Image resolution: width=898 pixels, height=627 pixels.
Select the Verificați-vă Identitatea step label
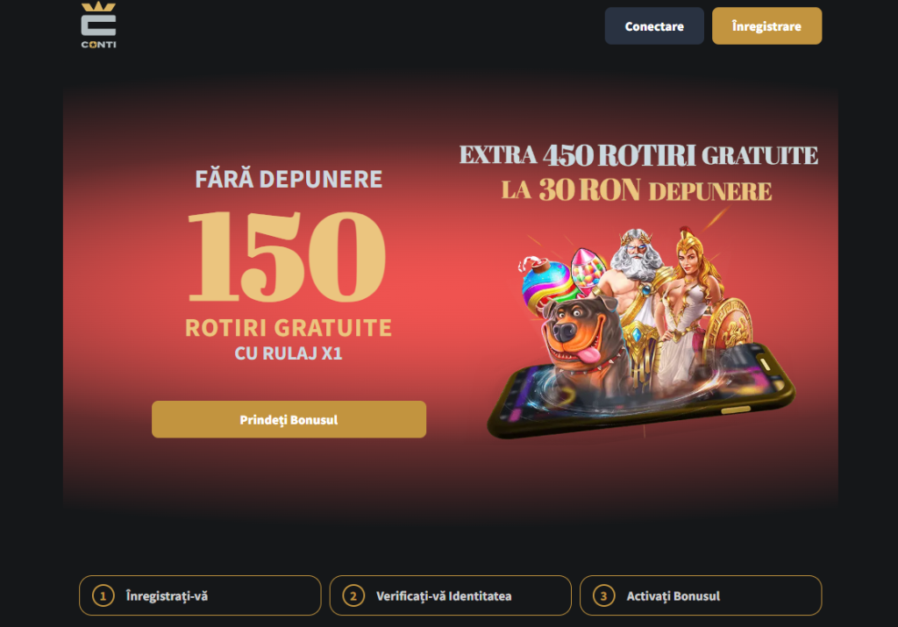pos(444,596)
